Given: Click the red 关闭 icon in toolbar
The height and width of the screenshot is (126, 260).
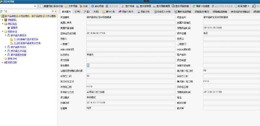Looking at the screenshot, I should [x=81, y=6].
